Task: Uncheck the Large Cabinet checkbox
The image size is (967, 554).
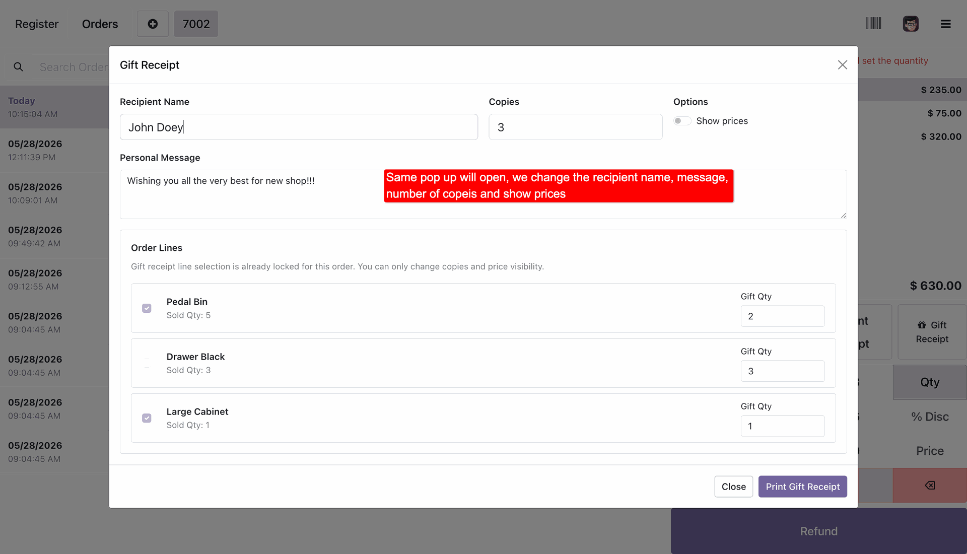Action: pos(147,418)
